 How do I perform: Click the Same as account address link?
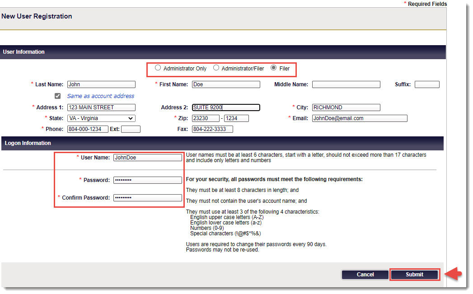(x=100, y=96)
